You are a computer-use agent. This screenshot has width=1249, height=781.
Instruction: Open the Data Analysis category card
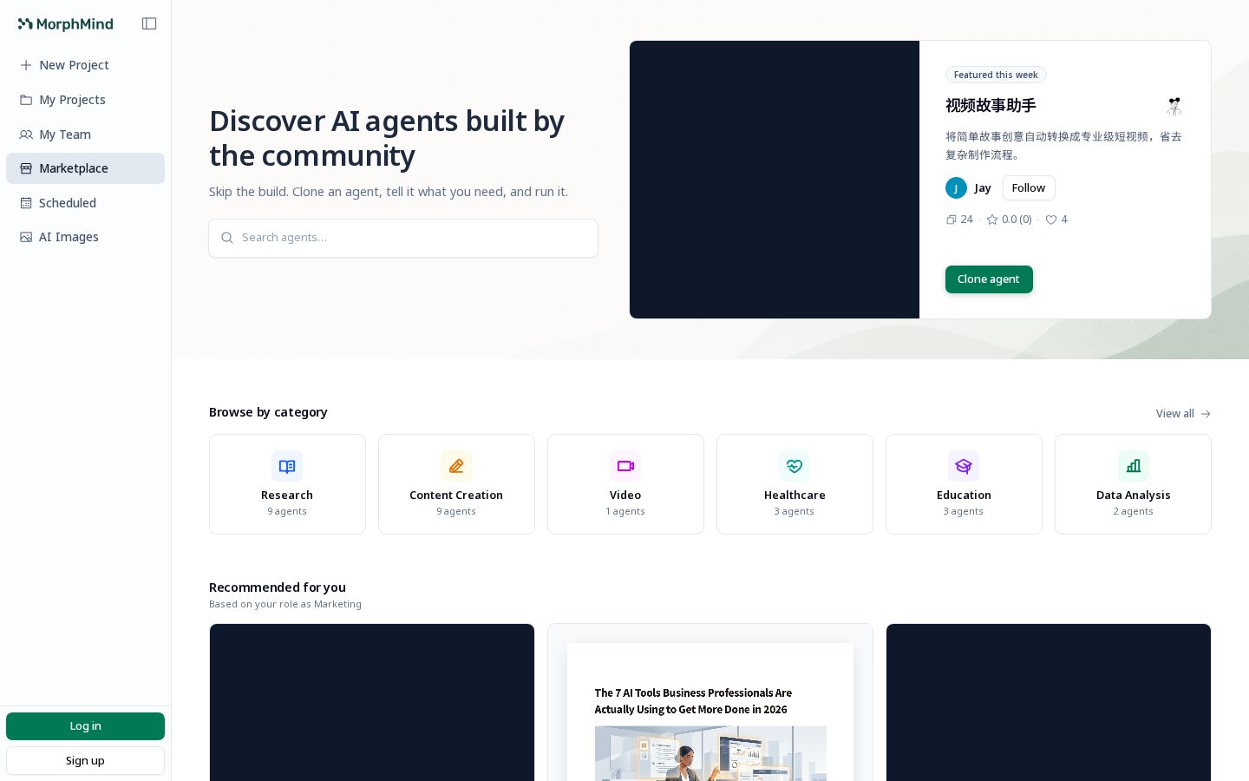tap(1133, 484)
